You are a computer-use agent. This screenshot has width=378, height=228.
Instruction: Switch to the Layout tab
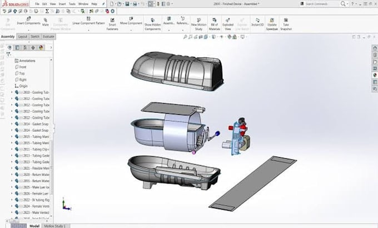click(x=23, y=37)
